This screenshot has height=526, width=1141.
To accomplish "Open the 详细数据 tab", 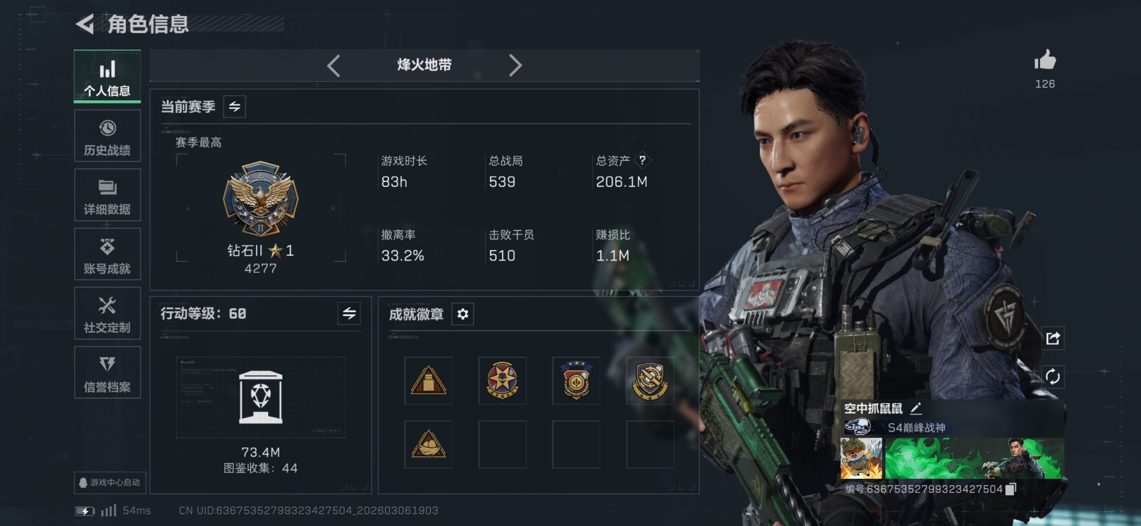I will click(x=107, y=195).
